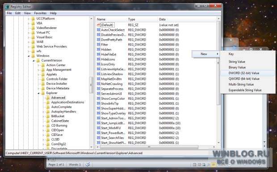Screen dimensions: 277x172
Task: Click the CabinetState folder icon
Action: (x=48, y=121)
